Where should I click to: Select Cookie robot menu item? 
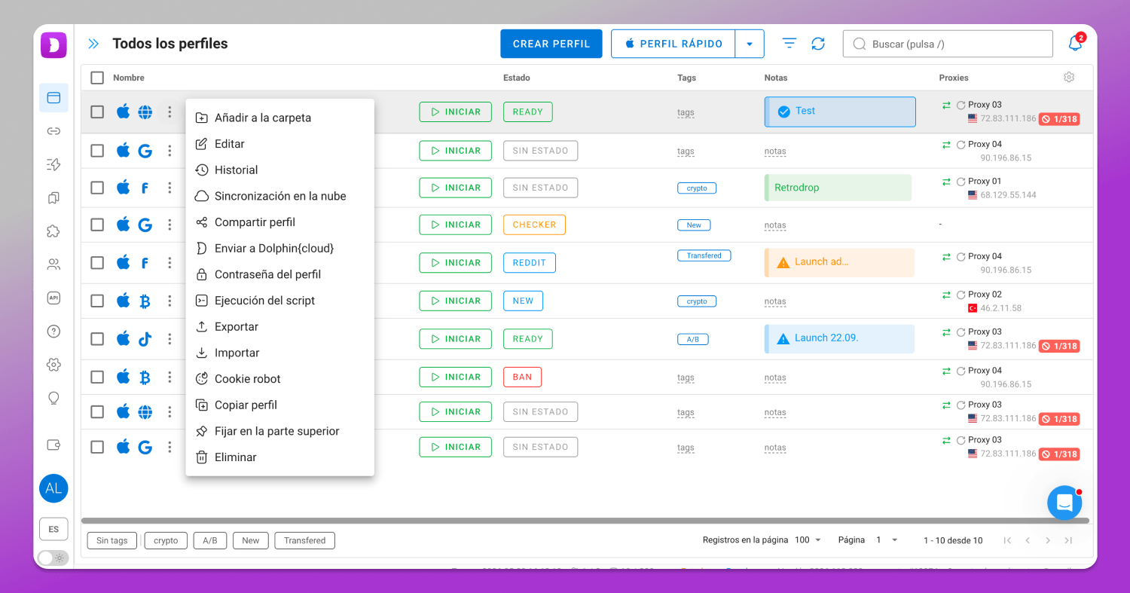pyautogui.click(x=279, y=379)
